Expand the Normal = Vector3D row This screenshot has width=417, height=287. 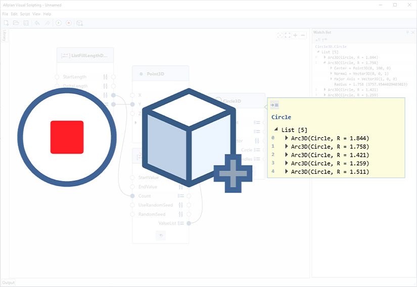click(331, 73)
